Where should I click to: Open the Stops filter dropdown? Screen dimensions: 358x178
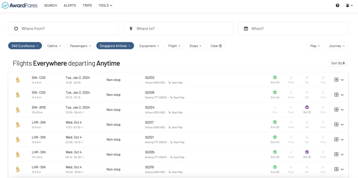(x=195, y=46)
